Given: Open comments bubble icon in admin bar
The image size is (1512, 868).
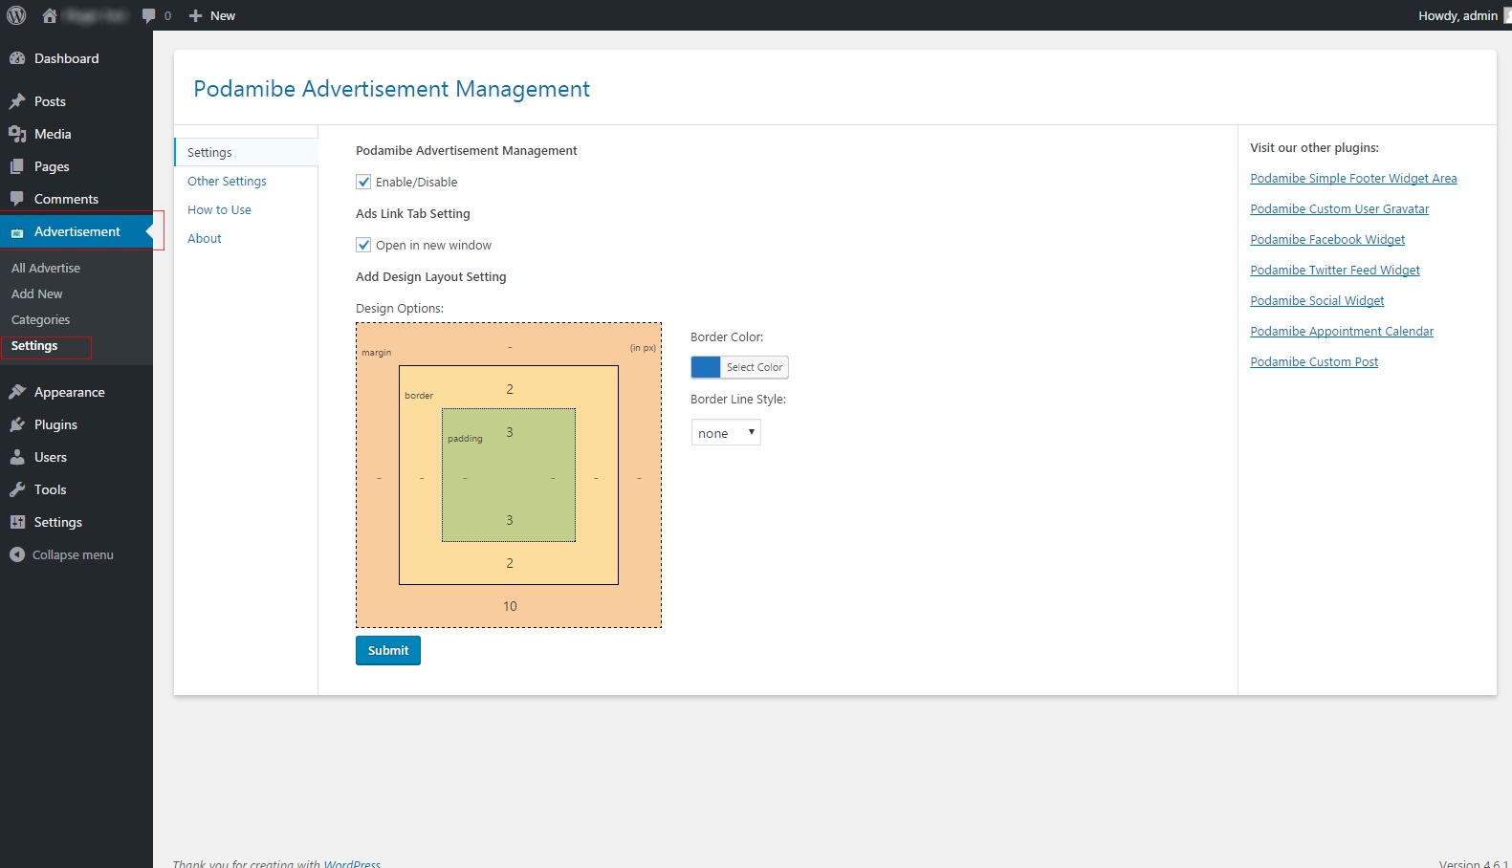Looking at the screenshot, I should click(148, 15).
